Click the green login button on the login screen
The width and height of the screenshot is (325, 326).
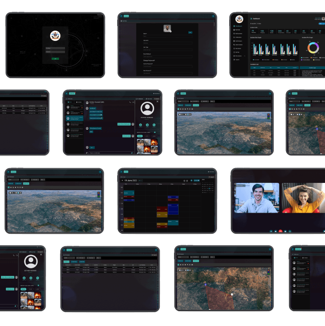(55, 59)
